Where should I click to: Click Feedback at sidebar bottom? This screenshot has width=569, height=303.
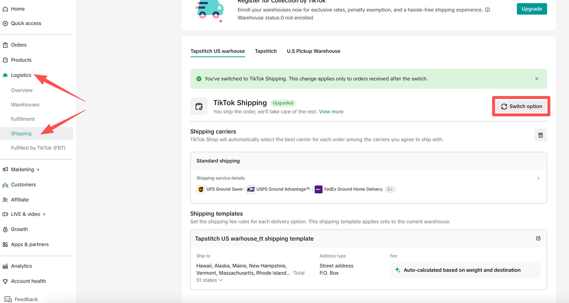point(26,299)
